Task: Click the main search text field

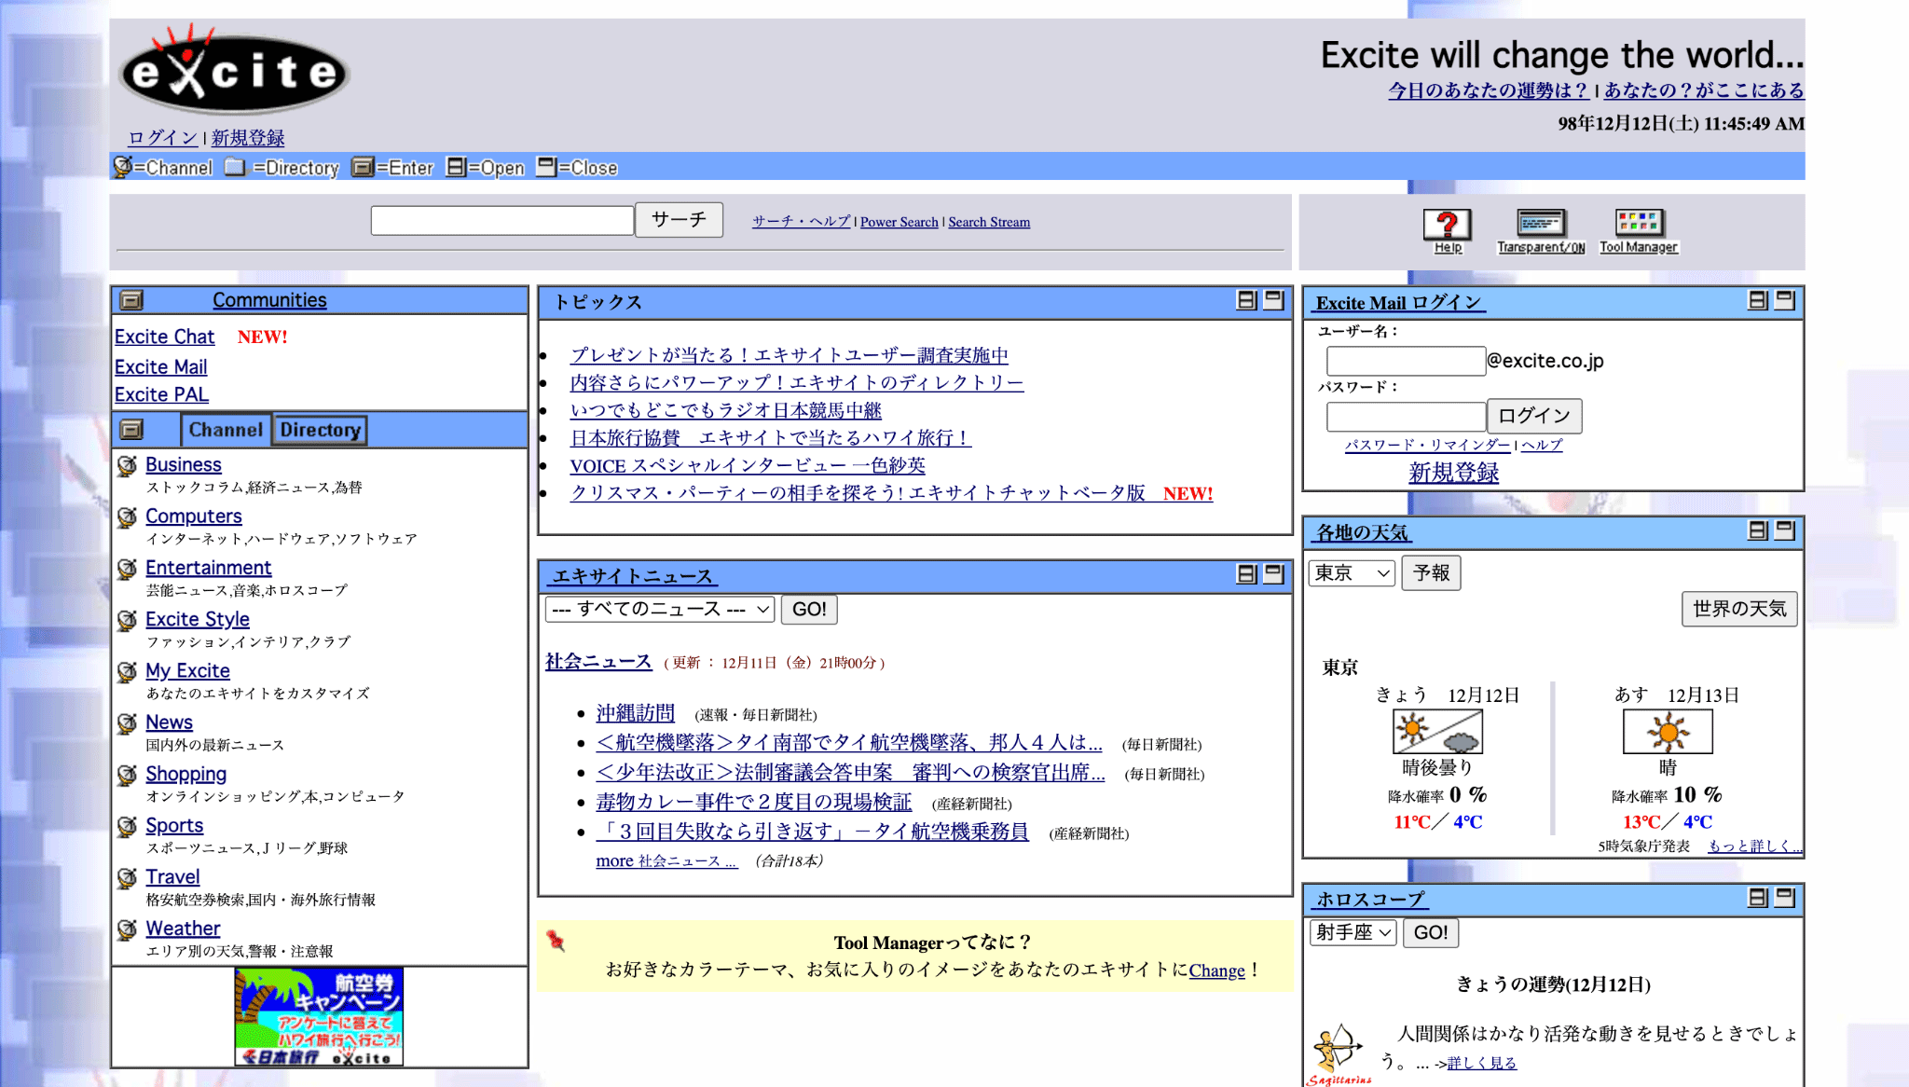Action: (502, 221)
